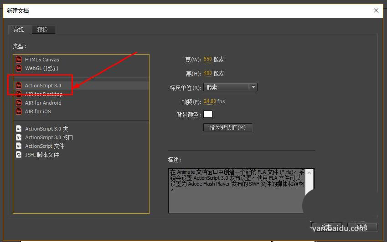Click the 取消 button
This screenshot has width=387, height=242.
362,227
